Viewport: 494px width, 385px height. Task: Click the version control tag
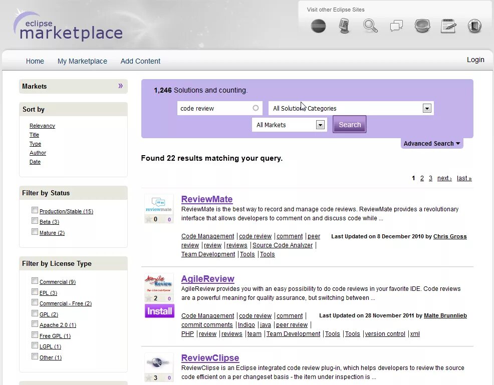[385, 334]
